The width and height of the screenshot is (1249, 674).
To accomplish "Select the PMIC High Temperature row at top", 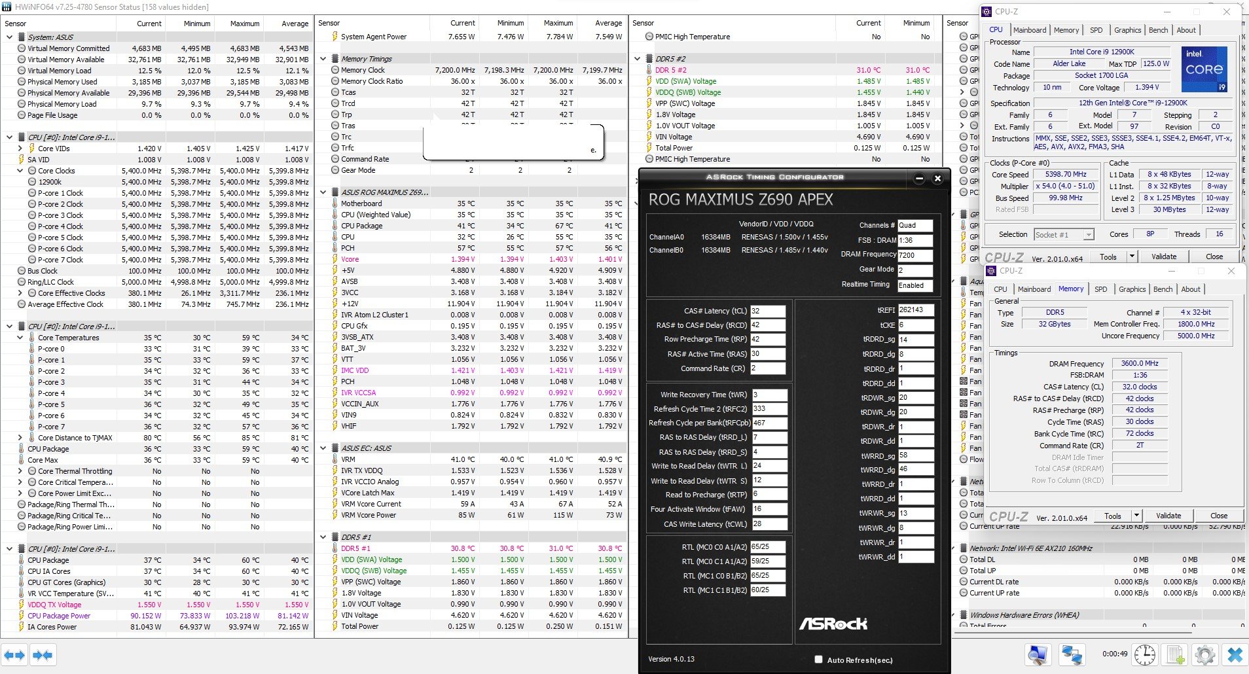I will click(784, 37).
